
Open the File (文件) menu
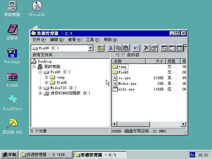tap(39, 40)
